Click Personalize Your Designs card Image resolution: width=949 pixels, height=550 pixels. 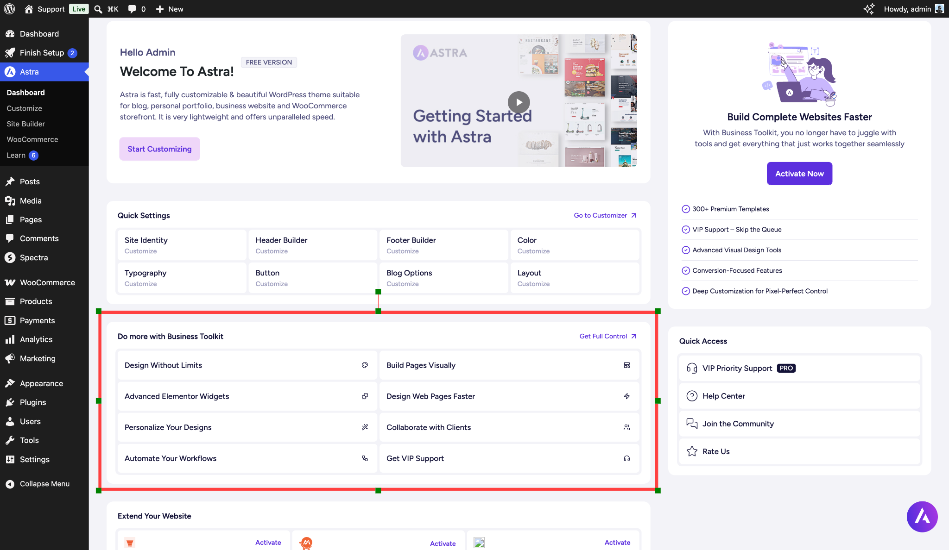click(247, 427)
